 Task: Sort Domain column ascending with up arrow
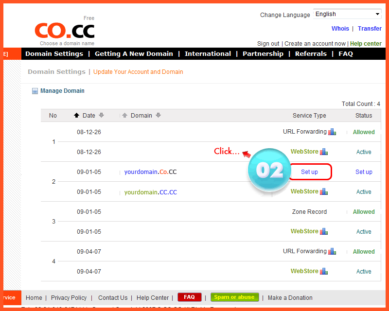tap(124, 116)
